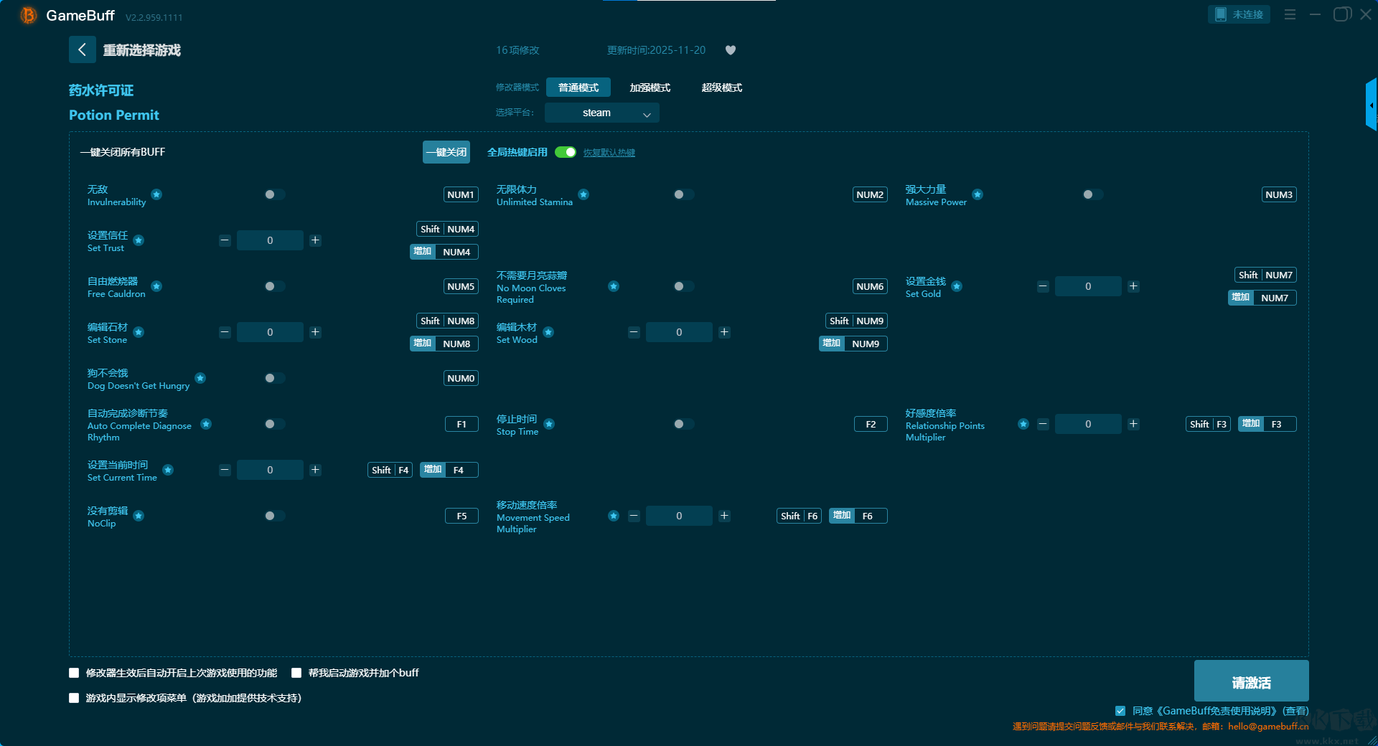Click the Set Gold value field

point(1088,286)
